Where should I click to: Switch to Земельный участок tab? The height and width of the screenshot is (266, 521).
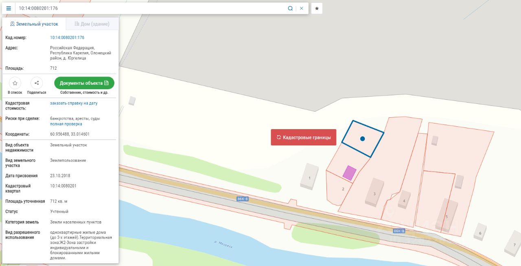point(34,24)
